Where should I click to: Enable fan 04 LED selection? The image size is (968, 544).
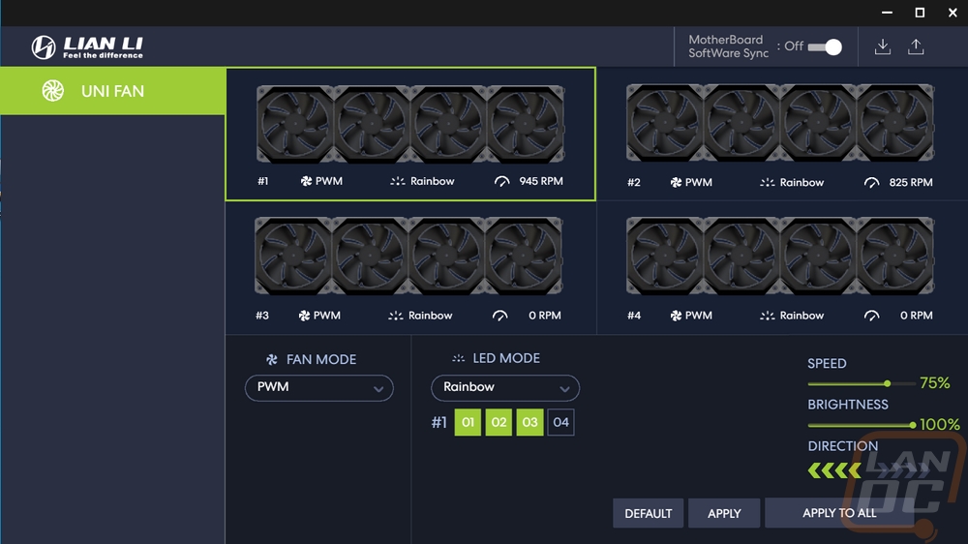click(x=560, y=422)
